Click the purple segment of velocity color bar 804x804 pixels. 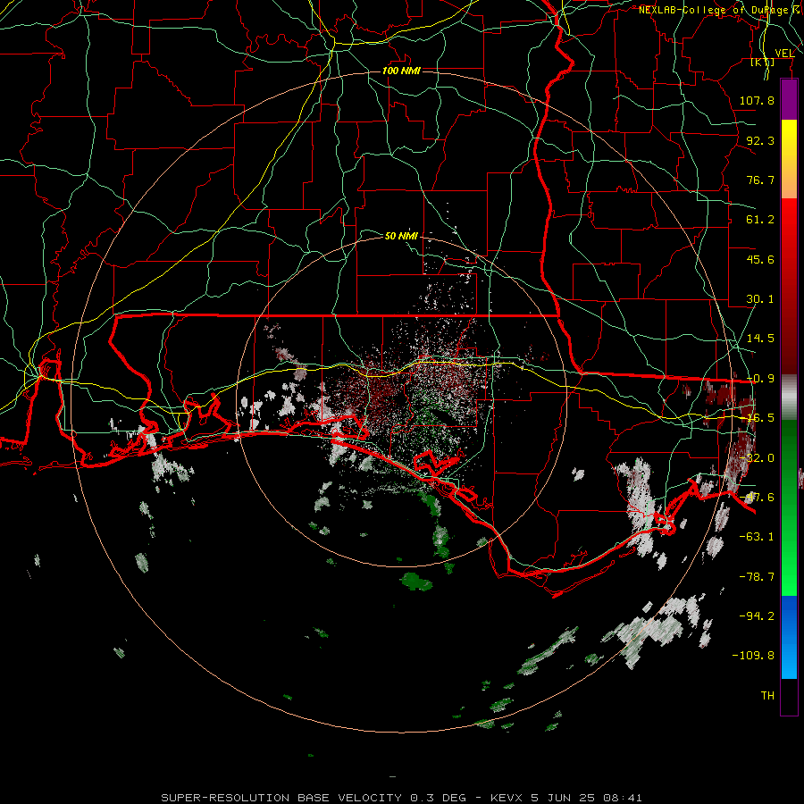(789, 99)
